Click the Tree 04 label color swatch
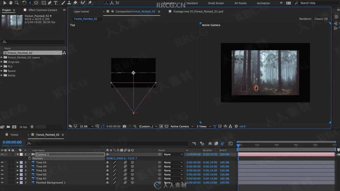The width and height of the screenshot is (340, 191). tap(21, 167)
